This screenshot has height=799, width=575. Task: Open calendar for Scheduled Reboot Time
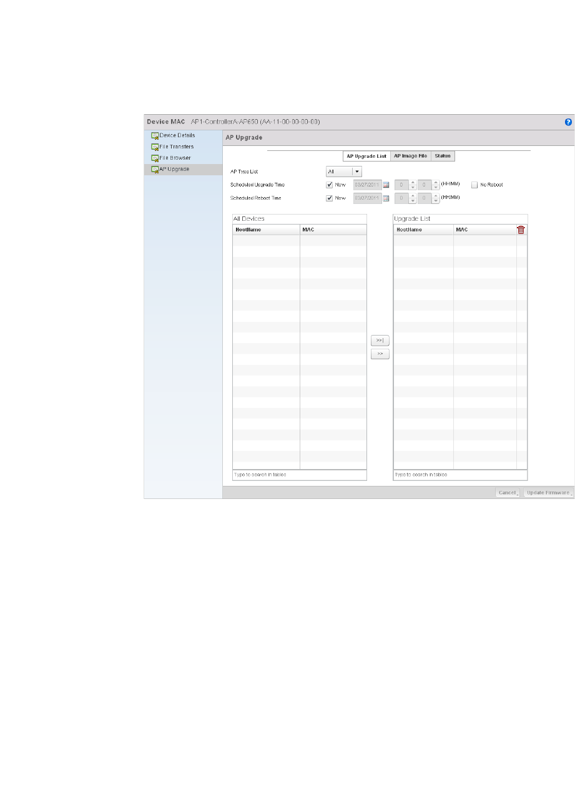386,198
